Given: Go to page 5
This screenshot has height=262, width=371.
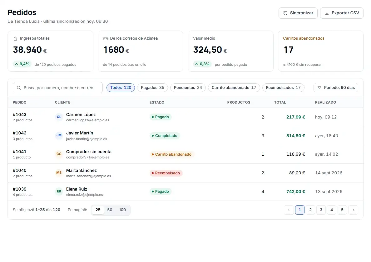Looking at the screenshot, I should coord(342,210).
